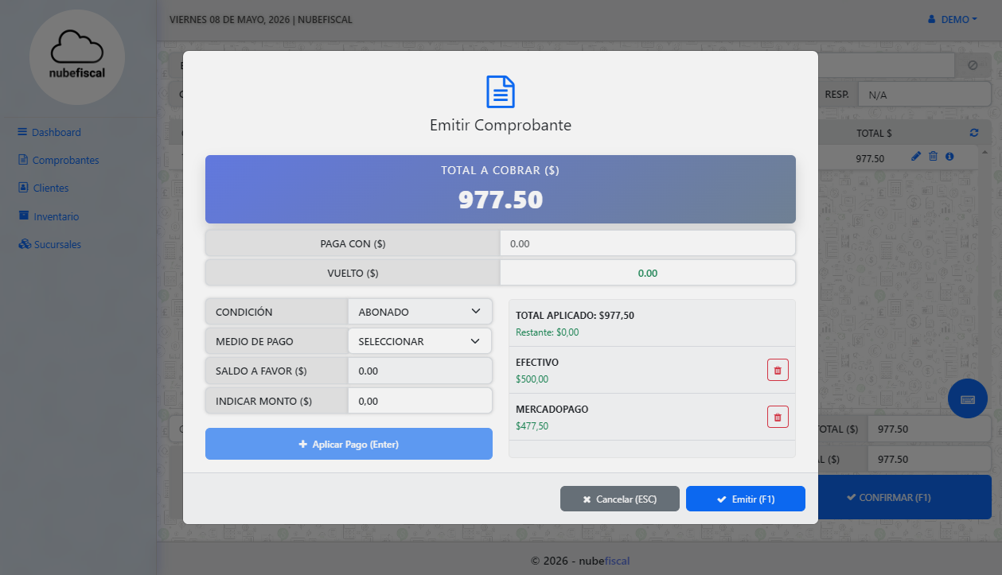1002x575 pixels.
Task: Open Inventario in the sidebar
Action: pos(49,216)
